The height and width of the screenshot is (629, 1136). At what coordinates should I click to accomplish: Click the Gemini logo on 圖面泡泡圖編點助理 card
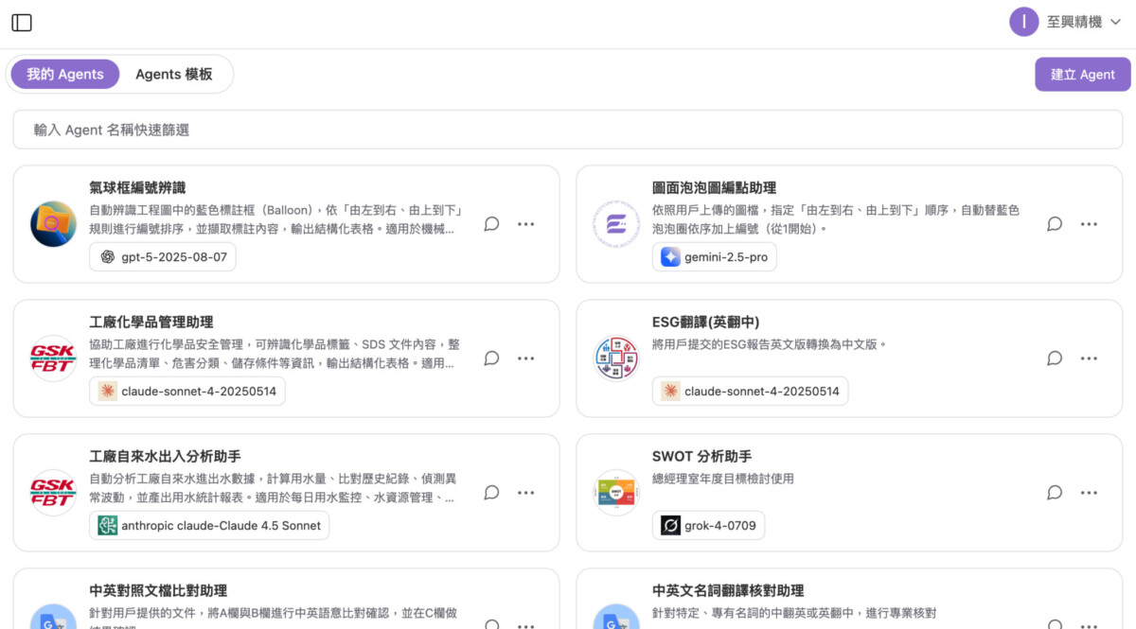pyautogui.click(x=672, y=256)
